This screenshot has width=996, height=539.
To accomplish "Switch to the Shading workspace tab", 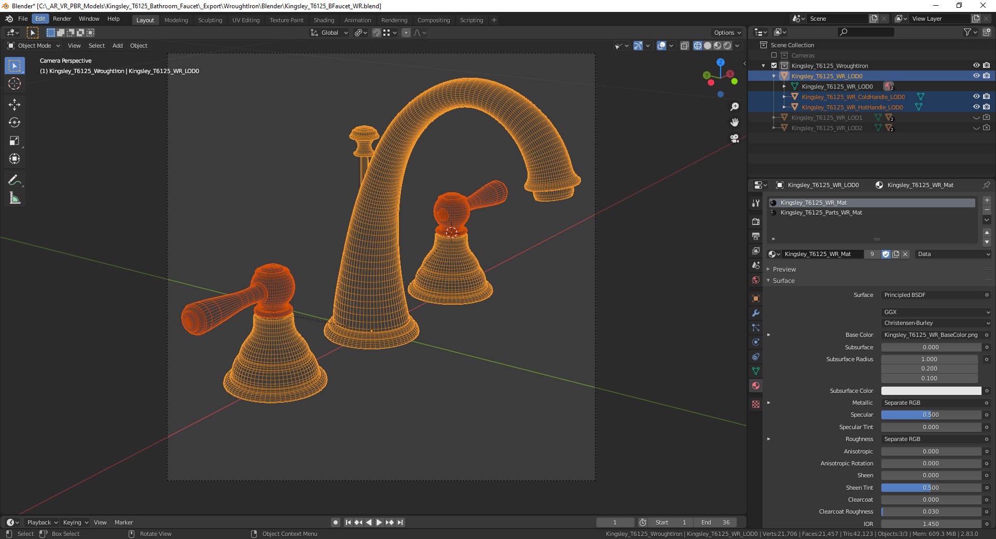I will [324, 20].
